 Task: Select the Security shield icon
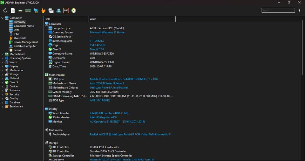tap(7, 94)
